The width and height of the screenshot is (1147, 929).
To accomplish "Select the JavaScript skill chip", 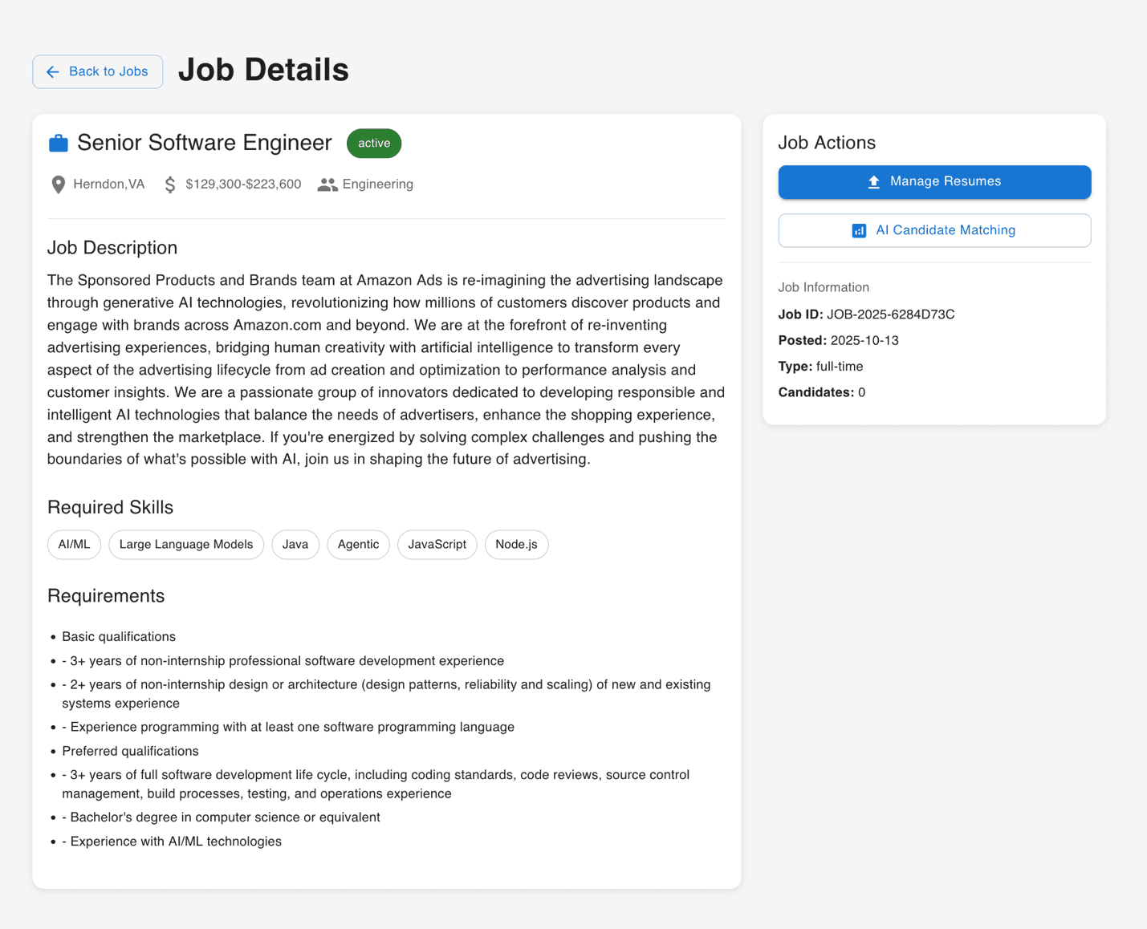I will click(x=437, y=545).
